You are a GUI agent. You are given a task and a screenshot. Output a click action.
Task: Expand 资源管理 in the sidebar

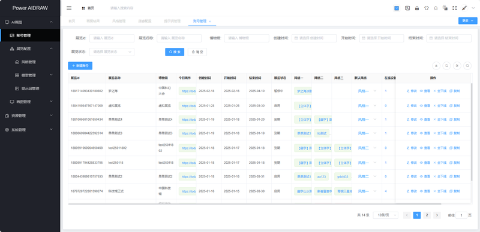tap(30, 115)
